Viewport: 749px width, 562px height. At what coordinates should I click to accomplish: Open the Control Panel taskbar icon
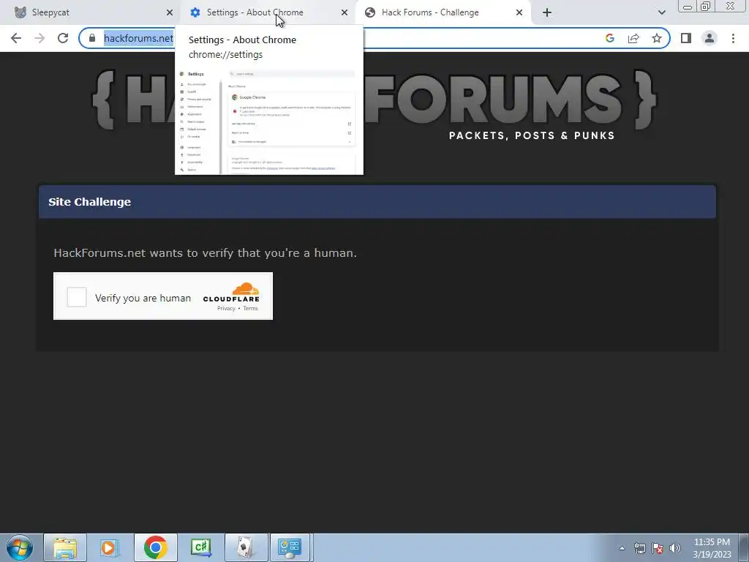(290, 547)
